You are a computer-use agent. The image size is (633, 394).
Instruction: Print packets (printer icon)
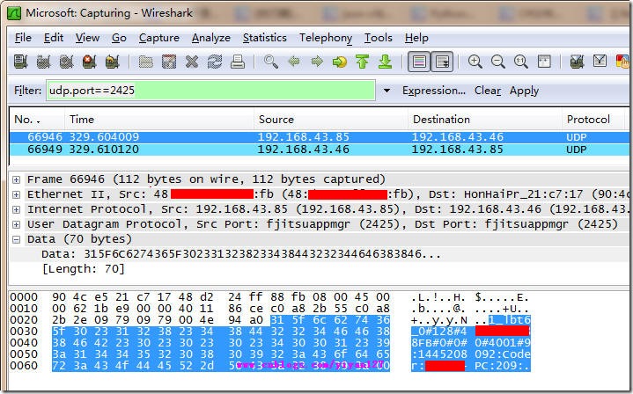coord(238,62)
